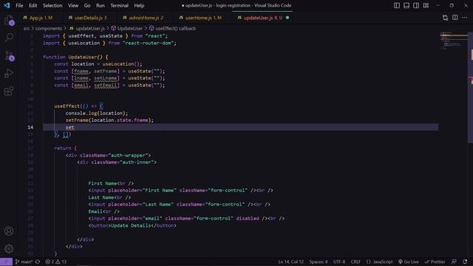Place cursor after 'set' on line 14

(x=74, y=127)
